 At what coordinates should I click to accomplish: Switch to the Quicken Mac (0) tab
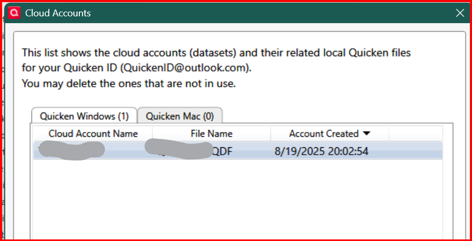point(180,116)
